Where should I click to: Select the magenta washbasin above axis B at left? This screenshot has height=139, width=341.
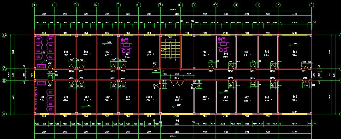click(41, 66)
